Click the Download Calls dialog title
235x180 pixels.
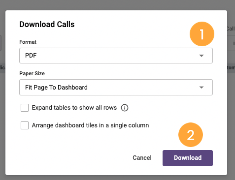pyautogui.click(x=47, y=25)
